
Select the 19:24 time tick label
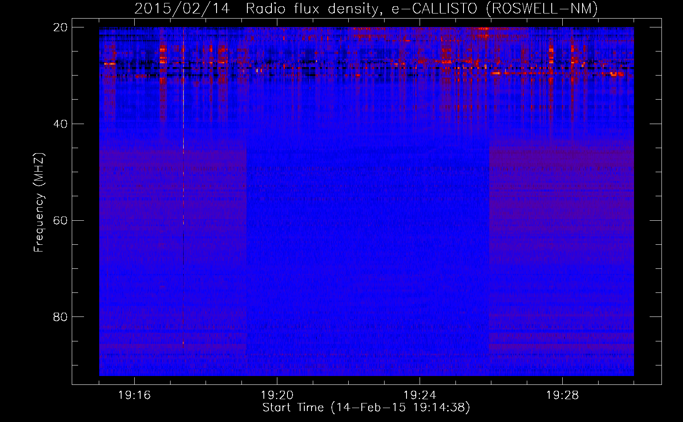click(420, 395)
